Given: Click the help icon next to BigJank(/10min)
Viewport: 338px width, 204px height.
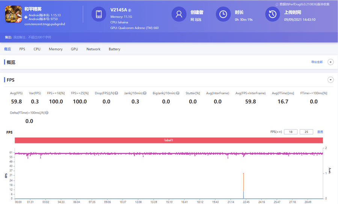Looking at the screenshot, I should (x=178, y=93).
